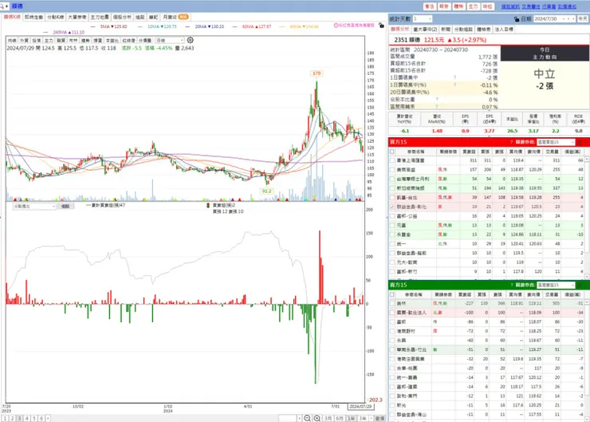Toggle the lock icon beside 日期
Viewport: 590px width, 422px height.
(x=517, y=19)
